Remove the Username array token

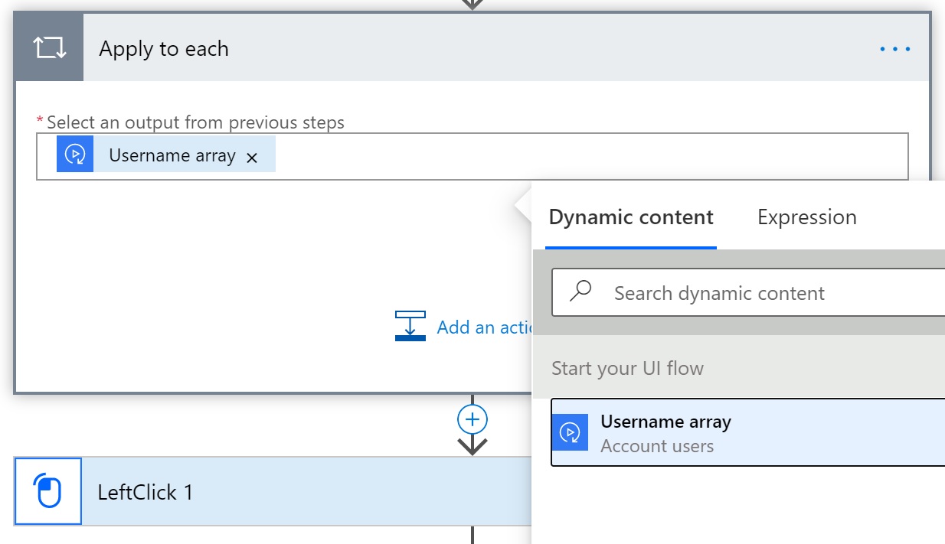pyautogui.click(x=252, y=158)
